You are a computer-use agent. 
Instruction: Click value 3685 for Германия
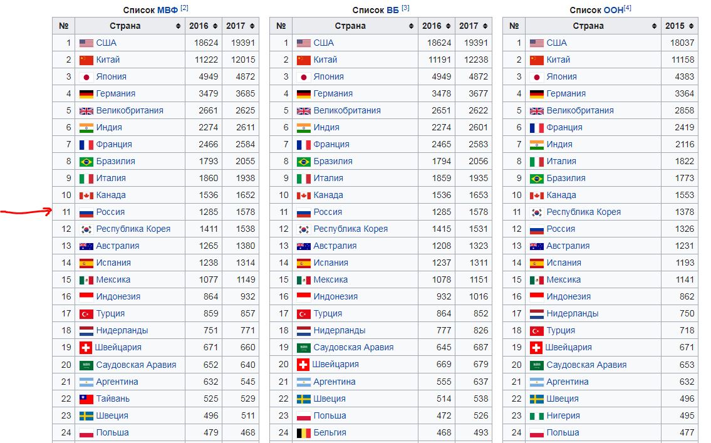(245, 94)
